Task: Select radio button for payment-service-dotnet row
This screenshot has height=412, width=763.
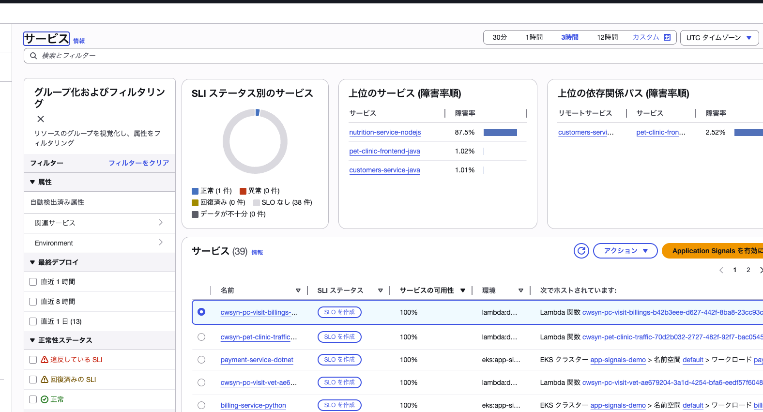Action: pos(201,360)
